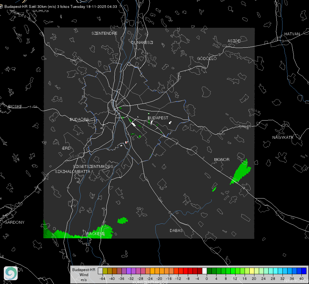Image resolution: width=309 pixels, height=284 pixels.
Task: Click the ASZÓD map label
Action: click(234, 41)
